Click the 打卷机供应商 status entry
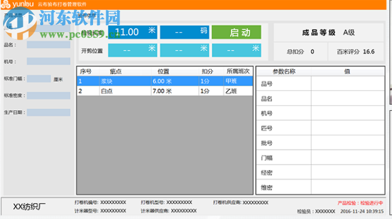Screen dimensions: 392x219 click(241, 203)
